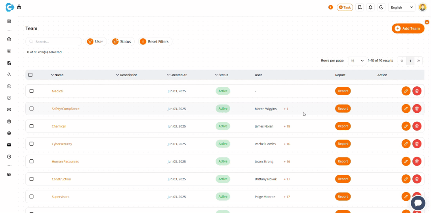The image size is (431, 213).
Task: Click the team search input field
Action: pyautogui.click(x=55, y=41)
